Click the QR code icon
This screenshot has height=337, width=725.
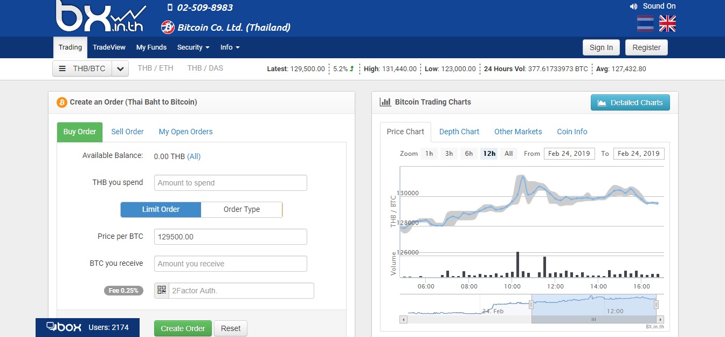pos(162,291)
